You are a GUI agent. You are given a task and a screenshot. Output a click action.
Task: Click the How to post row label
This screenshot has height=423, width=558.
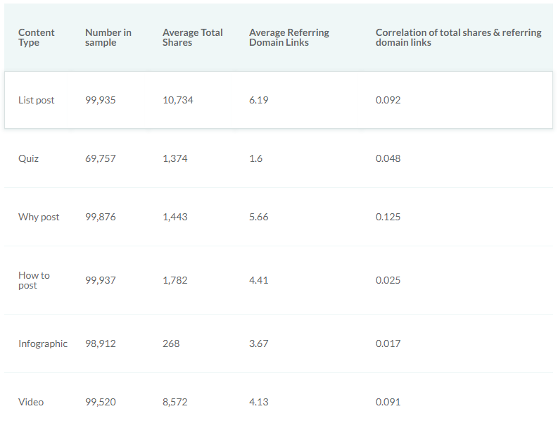point(34,280)
